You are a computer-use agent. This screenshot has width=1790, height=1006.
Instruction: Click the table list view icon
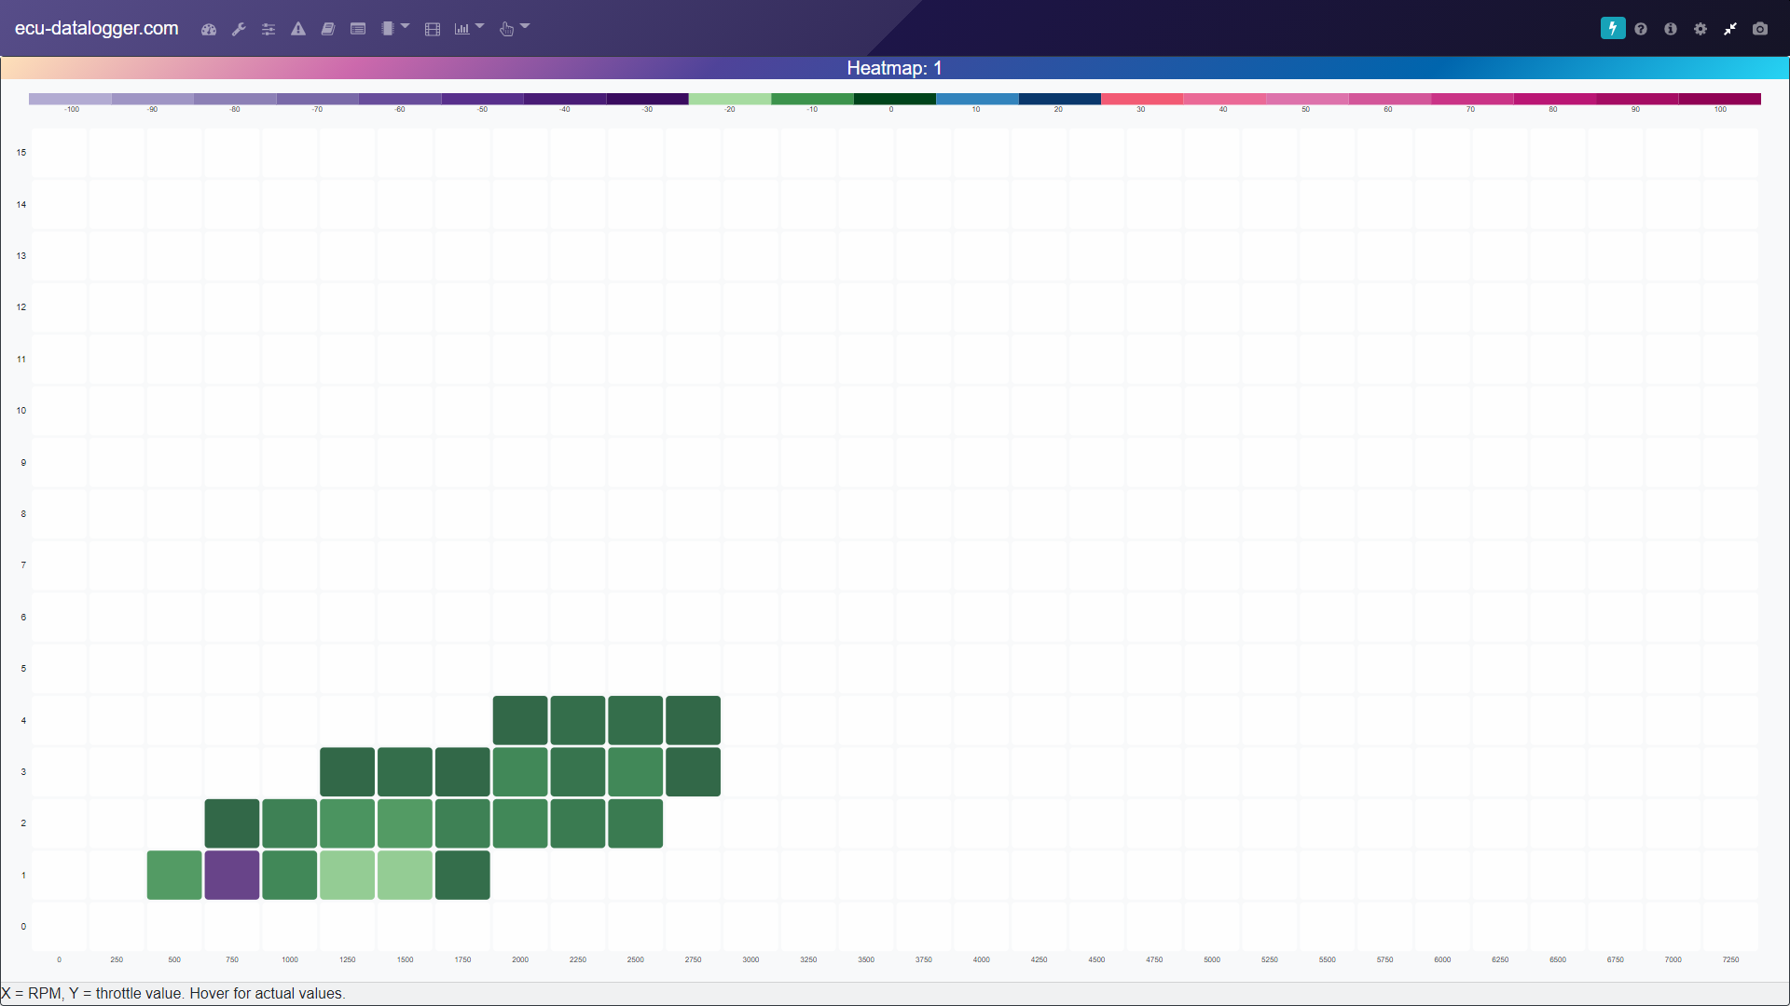click(358, 29)
